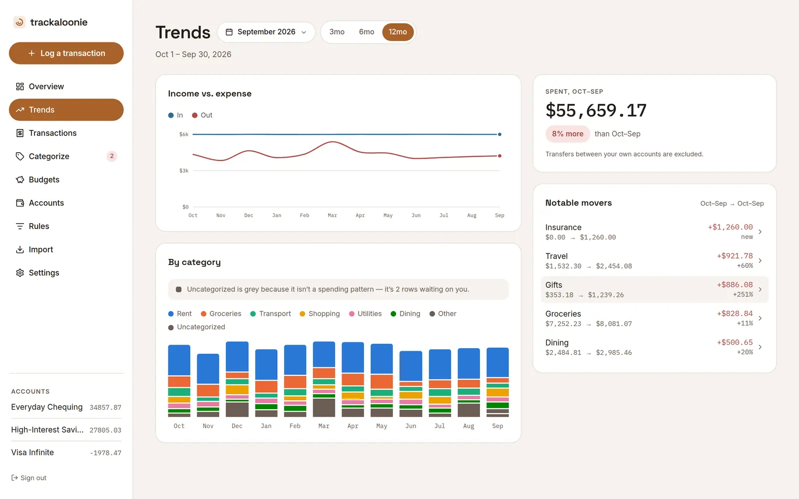The height and width of the screenshot is (499, 799).
Task: Click the Transactions receipt icon
Action: [x=20, y=133]
